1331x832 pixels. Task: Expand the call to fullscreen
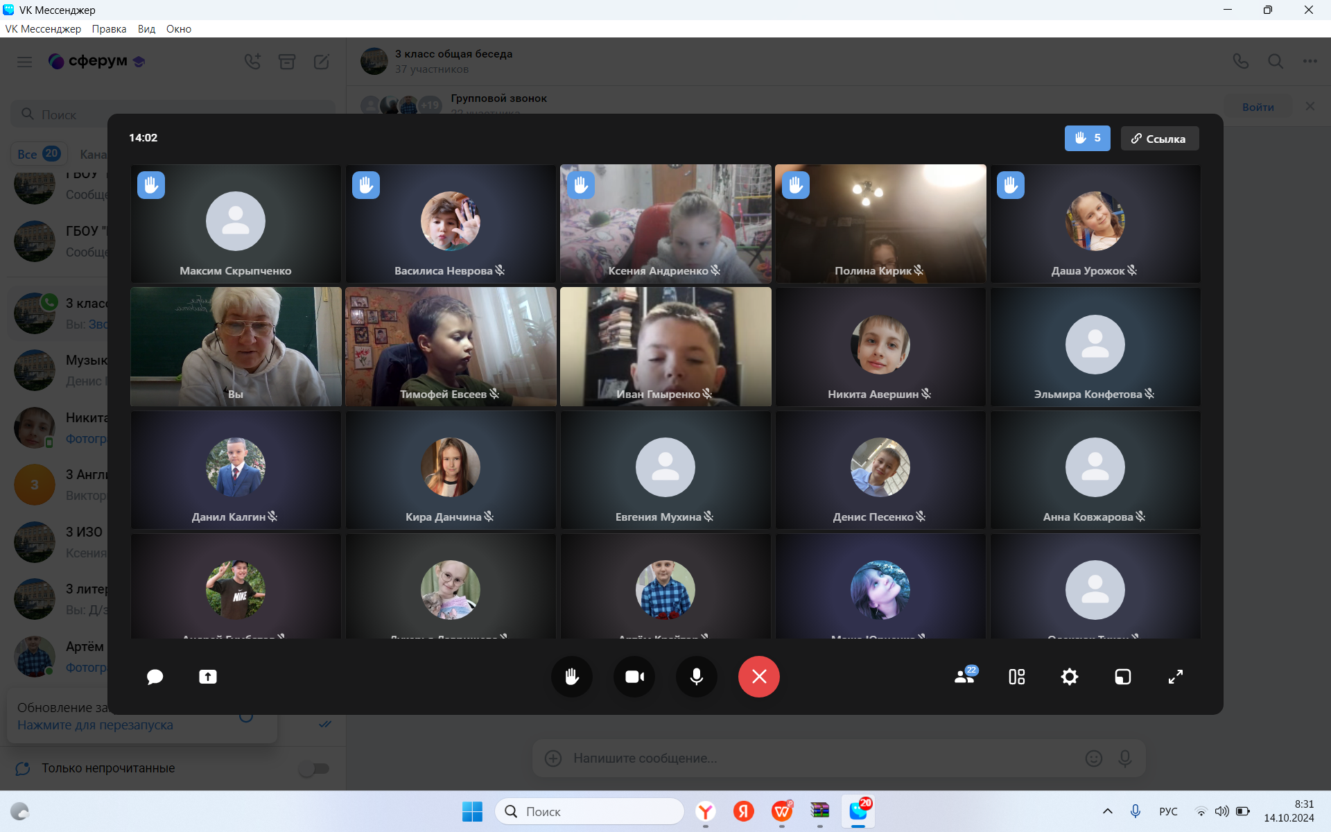(1176, 677)
